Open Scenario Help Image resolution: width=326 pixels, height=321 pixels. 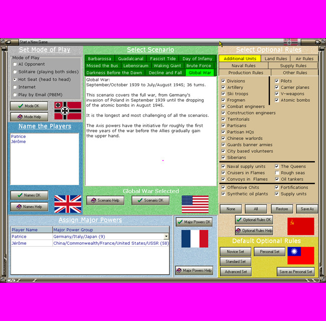[x=105, y=201]
